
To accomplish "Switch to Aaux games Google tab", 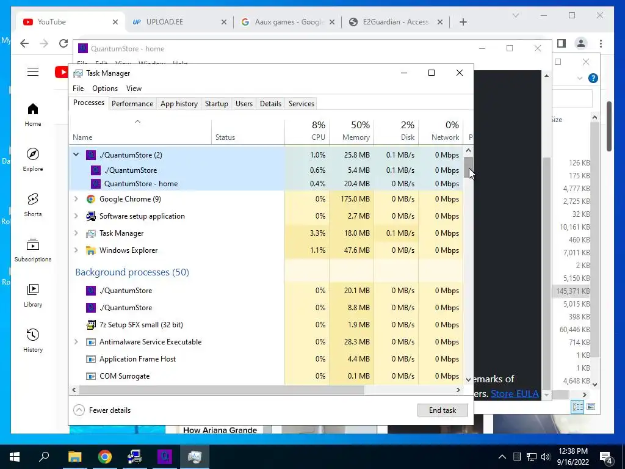I will [x=288, y=22].
